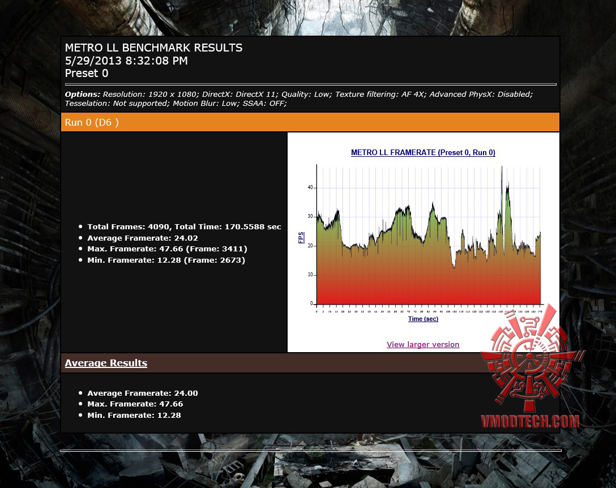Click the 'Options:' settings line
The image size is (616, 488).
299,99
